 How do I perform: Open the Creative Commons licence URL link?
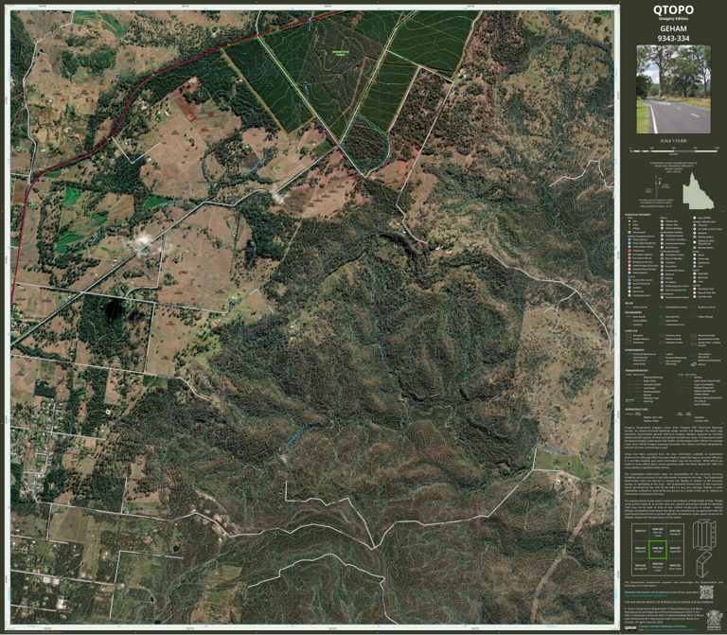[670, 629]
